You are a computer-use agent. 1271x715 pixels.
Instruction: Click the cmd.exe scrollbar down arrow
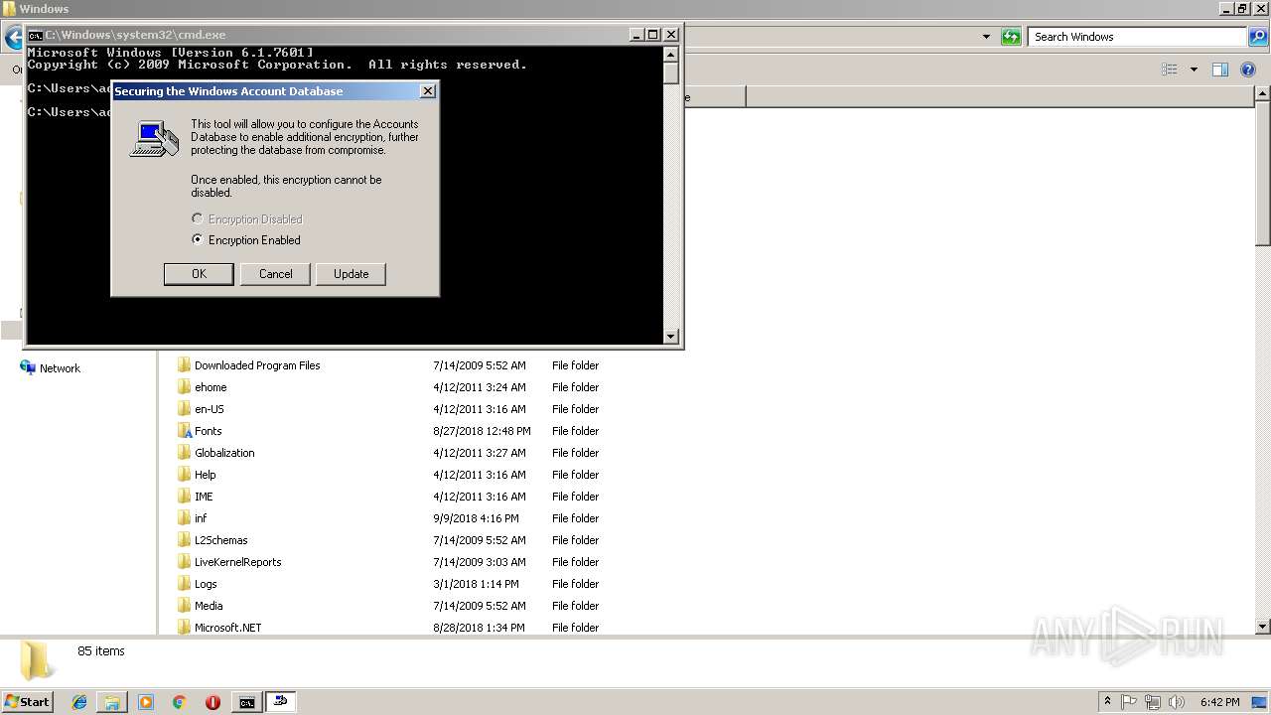671,337
